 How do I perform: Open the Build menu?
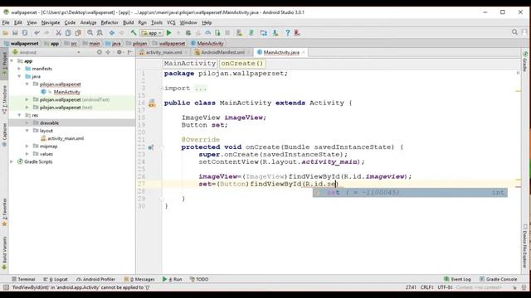tap(128, 22)
